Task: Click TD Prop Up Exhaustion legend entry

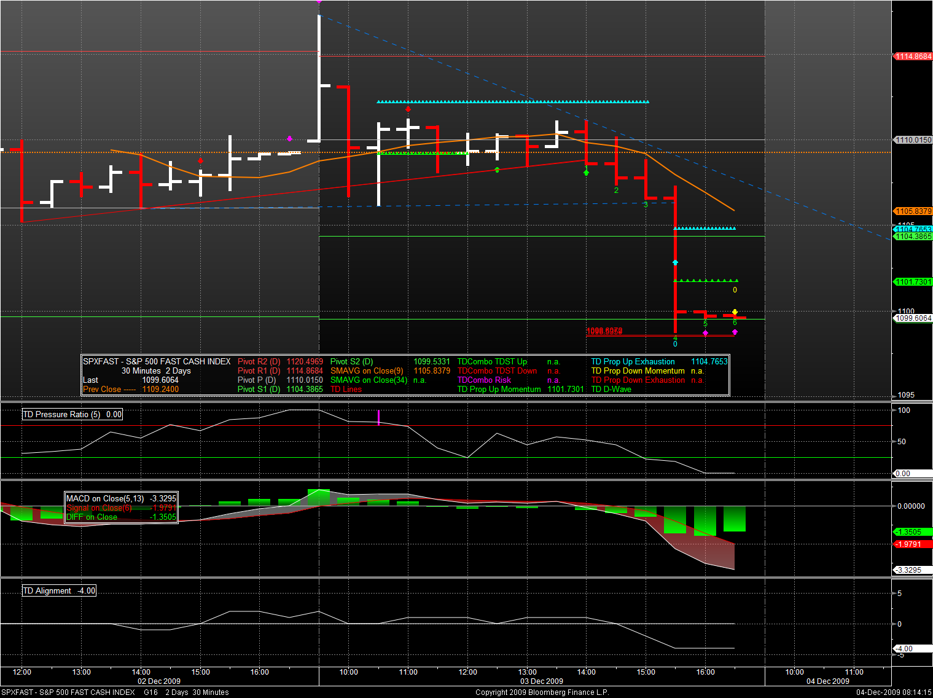Action: (633, 362)
